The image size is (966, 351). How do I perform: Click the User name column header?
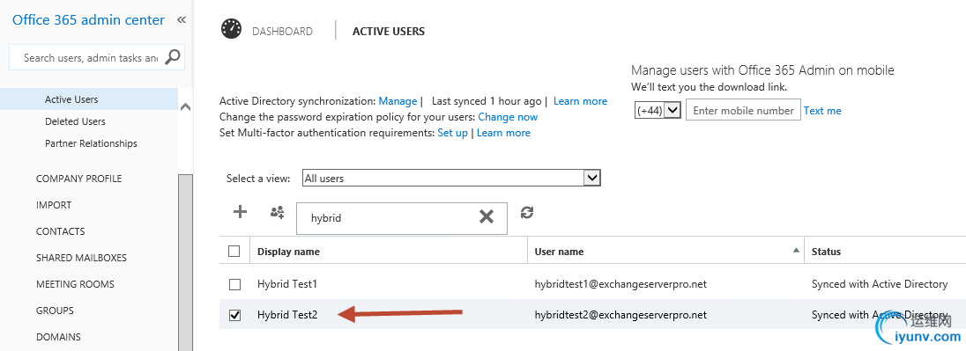point(559,252)
